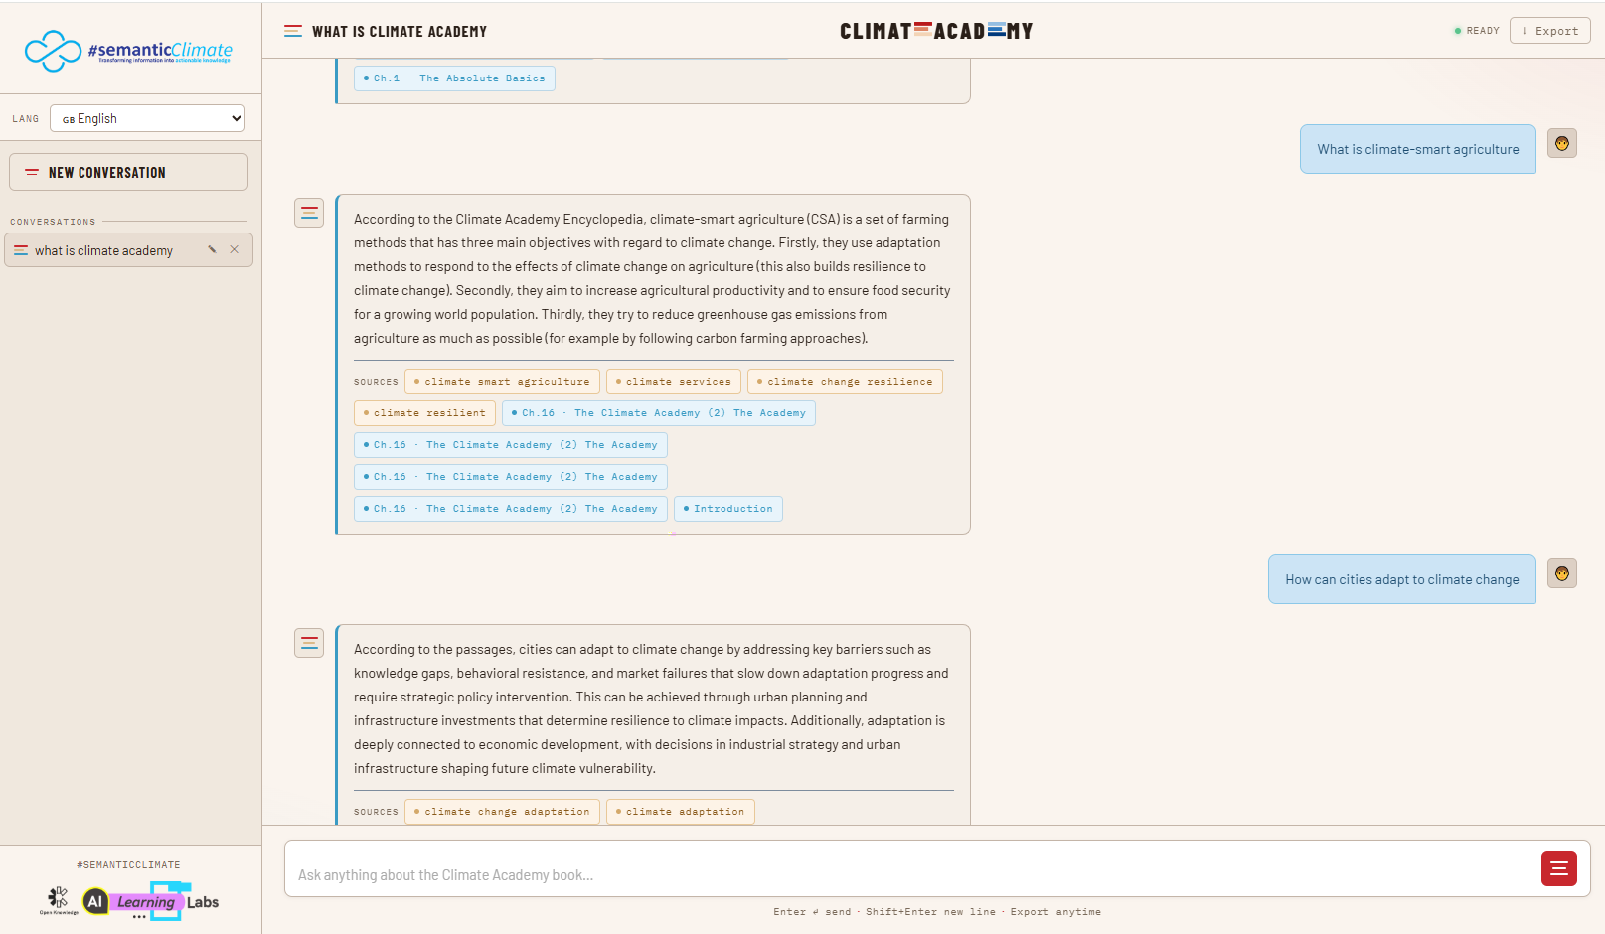Click user avatar beside climate-smart agriculture question
Screen dimensions: 1605x934
(1562, 143)
